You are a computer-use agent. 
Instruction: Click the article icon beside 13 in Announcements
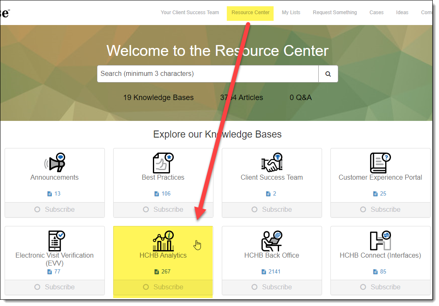(50, 194)
